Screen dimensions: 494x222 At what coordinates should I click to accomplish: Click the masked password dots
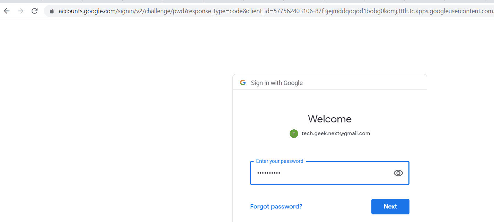pyautogui.click(x=268, y=173)
